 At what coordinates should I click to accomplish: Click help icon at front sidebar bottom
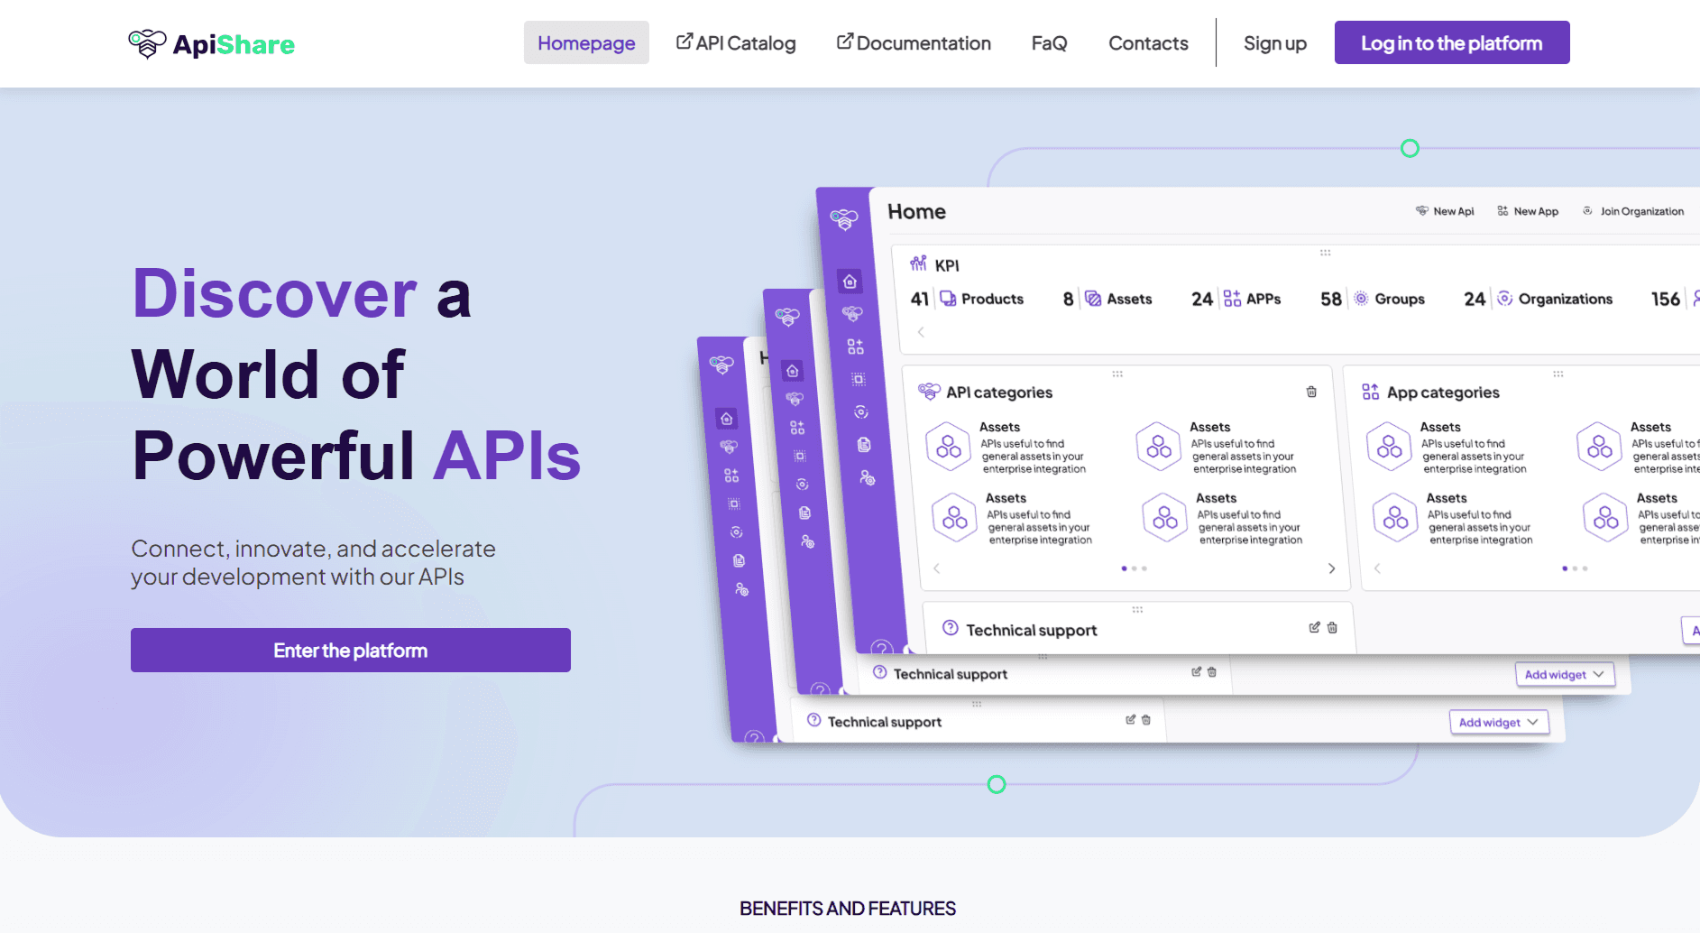[x=882, y=648]
